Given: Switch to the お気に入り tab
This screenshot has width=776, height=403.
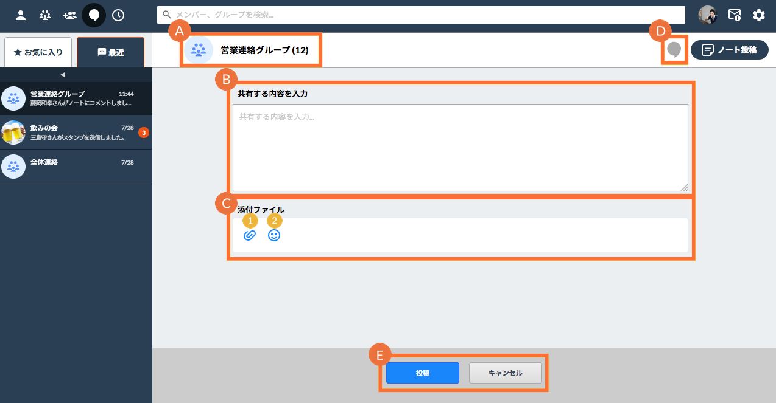Looking at the screenshot, I should coord(38,52).
